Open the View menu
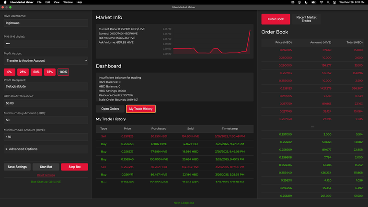The image size is (368, 207). pyautogui.click(x=57, y=2)
